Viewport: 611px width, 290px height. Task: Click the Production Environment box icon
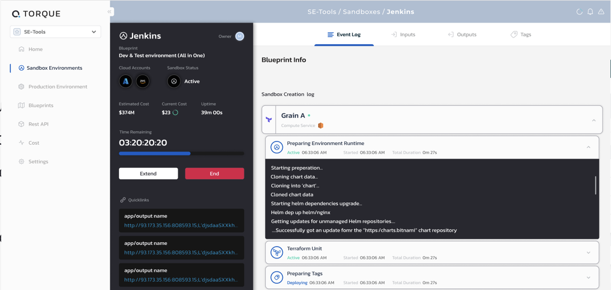(21, 87)
